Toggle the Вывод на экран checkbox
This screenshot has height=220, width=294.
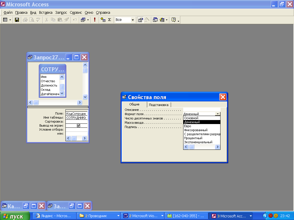79,125
